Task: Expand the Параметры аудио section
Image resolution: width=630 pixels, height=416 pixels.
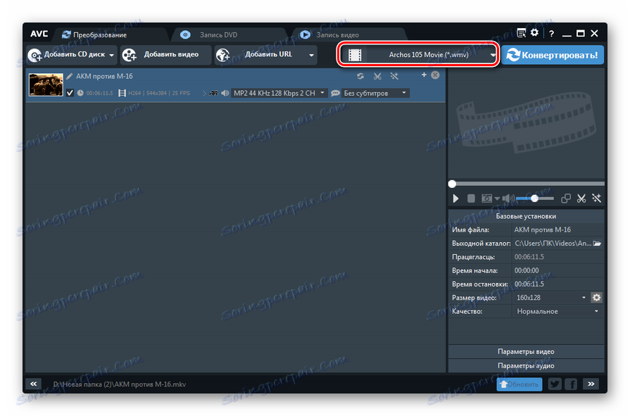Action: coord(526,365)
